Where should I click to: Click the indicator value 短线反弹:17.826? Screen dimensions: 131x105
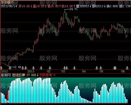point(24,75)
